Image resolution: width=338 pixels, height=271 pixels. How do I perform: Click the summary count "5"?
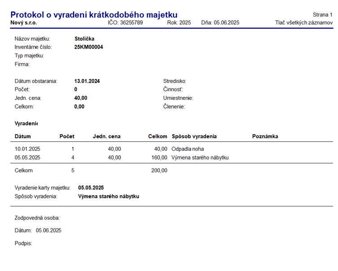click(x=73, y=170)
